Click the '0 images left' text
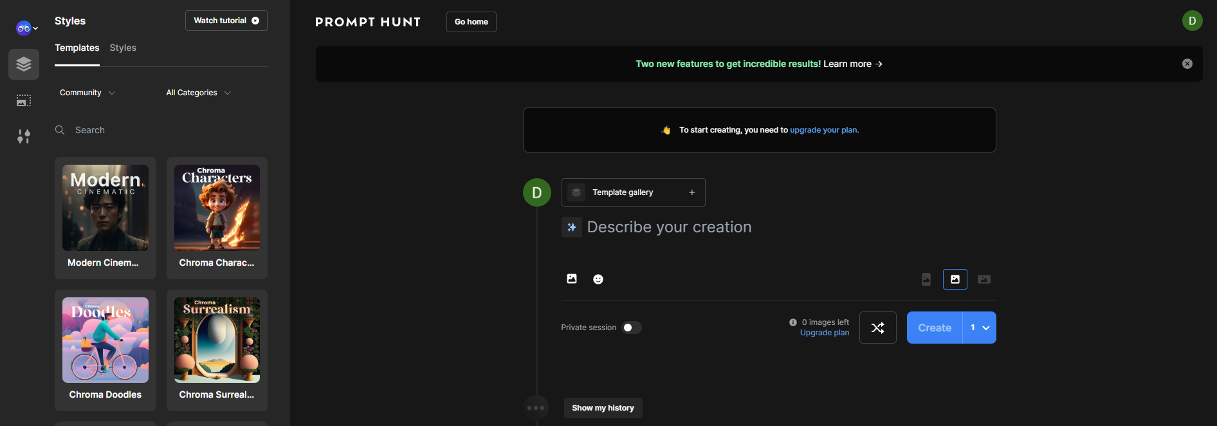The width and height of the screenshot is (1217, 426). [825, 322]
